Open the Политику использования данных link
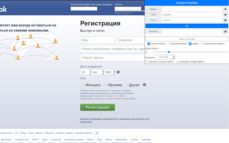 tap(95, 93)
